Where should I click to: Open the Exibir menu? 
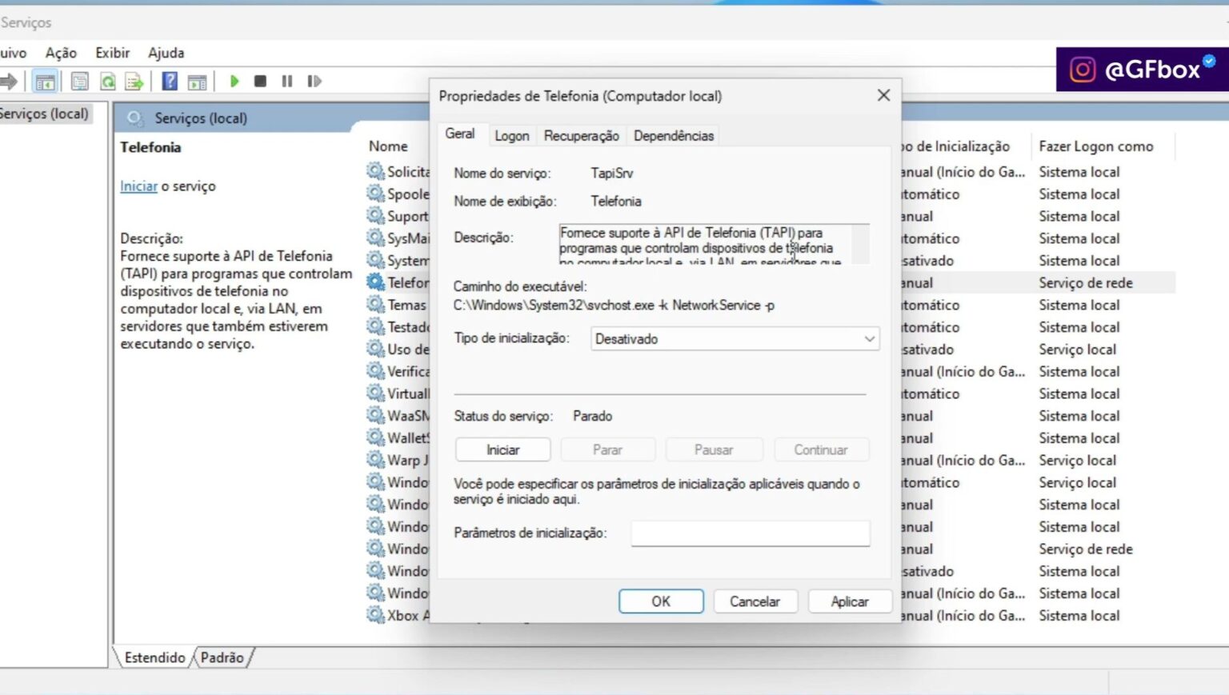point(113,53)
